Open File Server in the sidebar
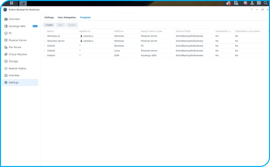270x167 pixels. click(20, 47)
